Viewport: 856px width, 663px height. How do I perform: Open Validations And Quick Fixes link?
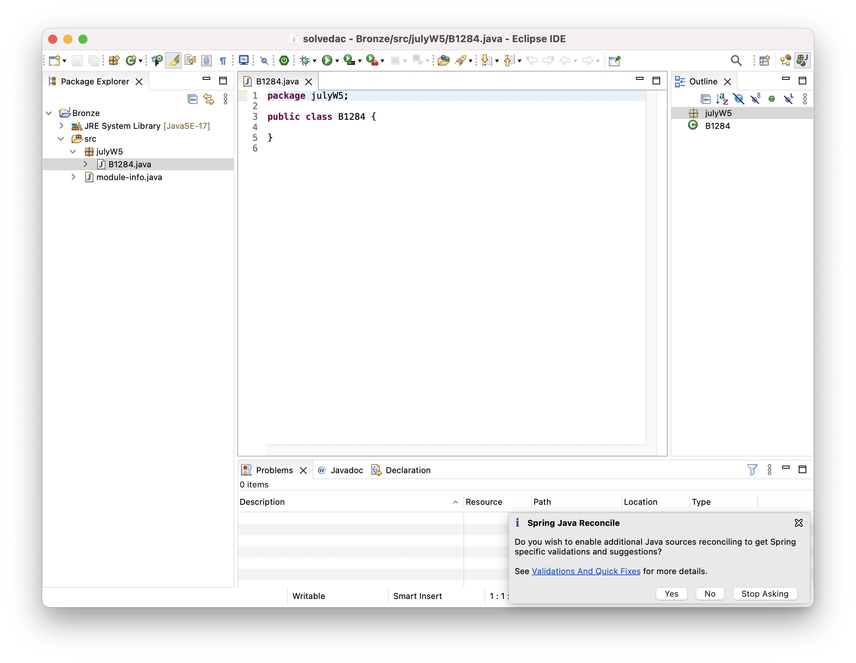coord(585,571)
